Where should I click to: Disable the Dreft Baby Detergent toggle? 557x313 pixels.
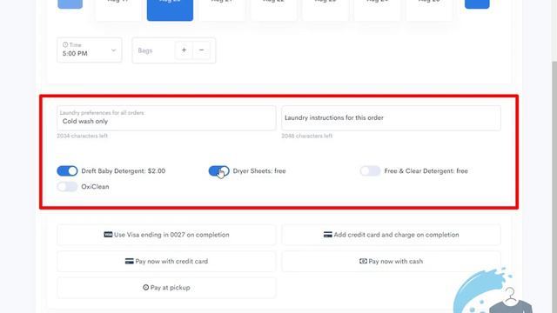pos(67,171)
